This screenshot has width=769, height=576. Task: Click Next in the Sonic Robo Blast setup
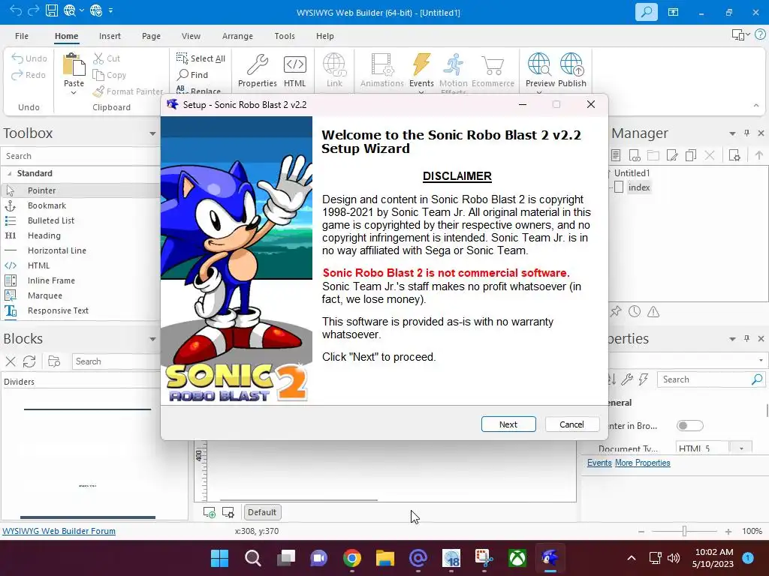coord(508,424)
